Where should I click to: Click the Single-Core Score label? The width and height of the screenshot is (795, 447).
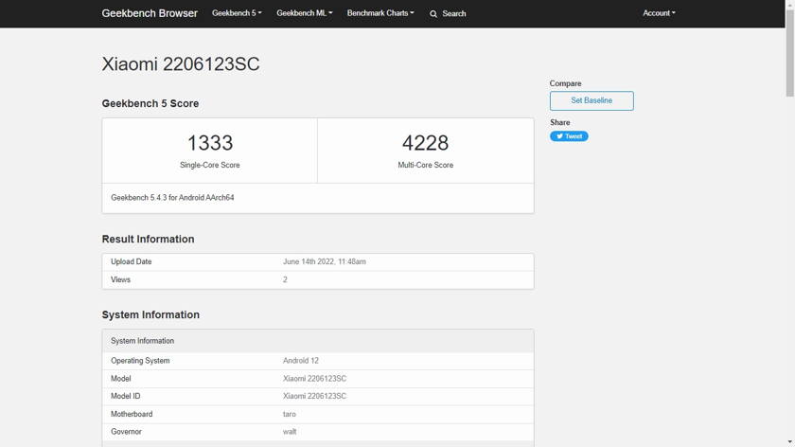[x=210, y=165]
